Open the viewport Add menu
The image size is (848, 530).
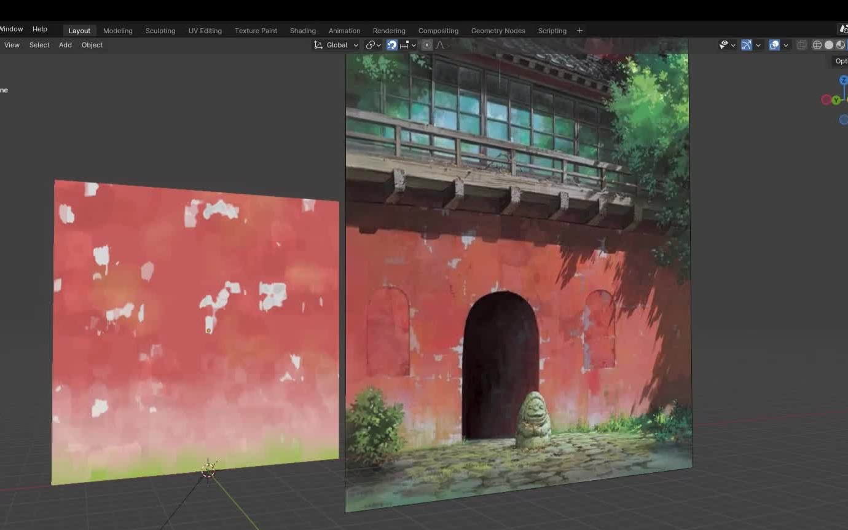(65, 45)
